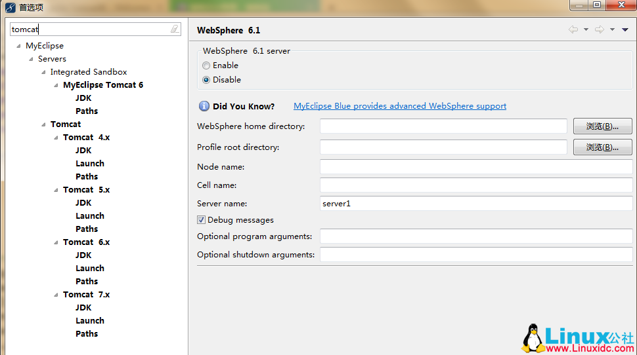Select Tomcat 5.x in the tree

click(x=87, y=190)
